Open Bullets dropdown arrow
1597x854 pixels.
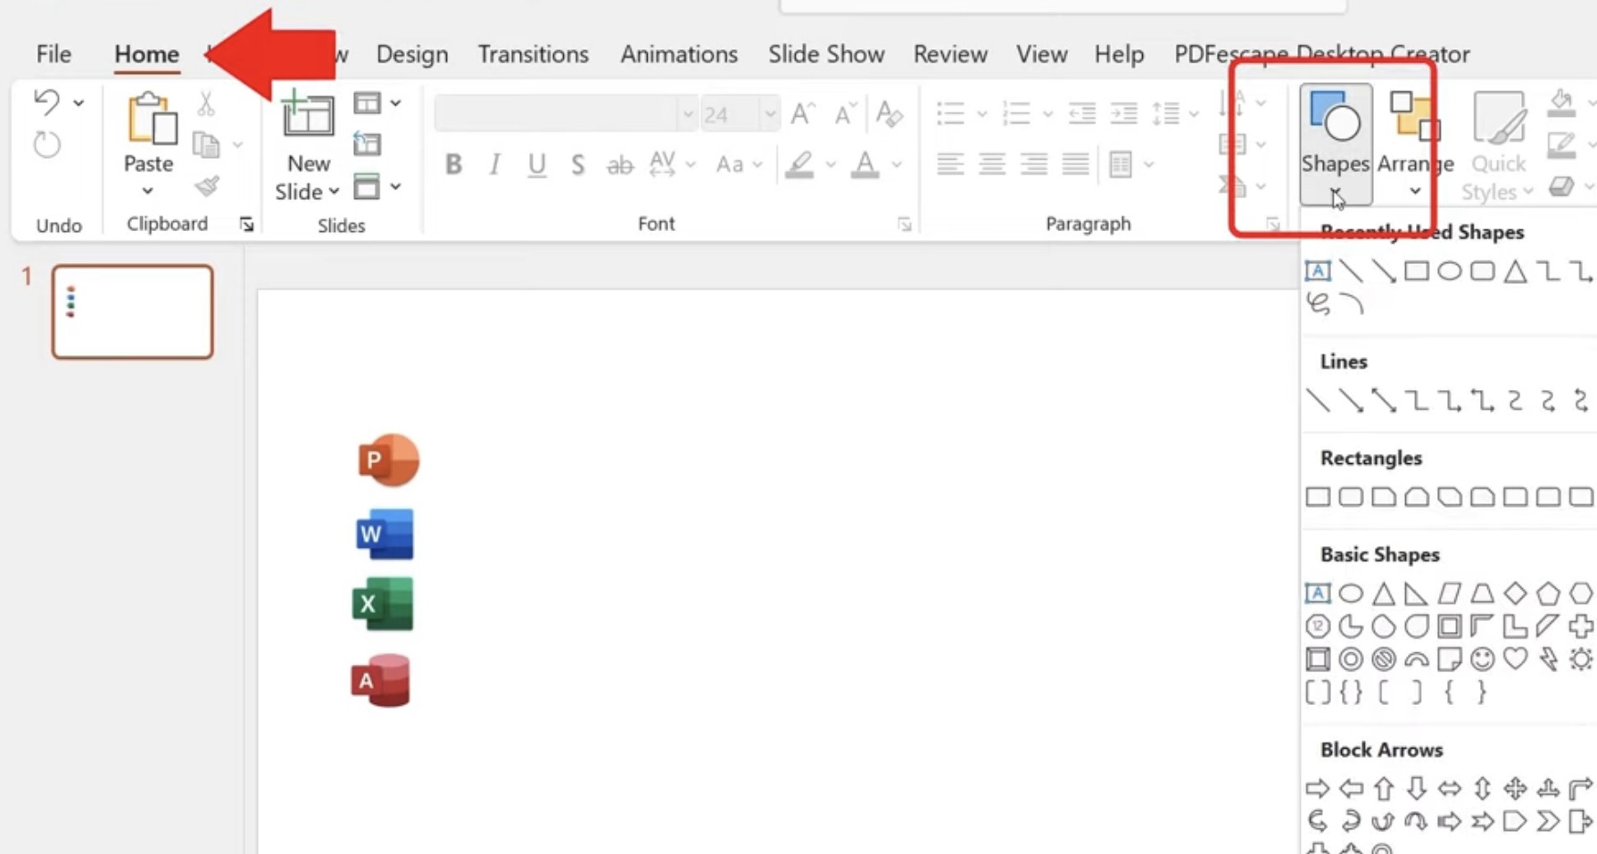point(981,114)
